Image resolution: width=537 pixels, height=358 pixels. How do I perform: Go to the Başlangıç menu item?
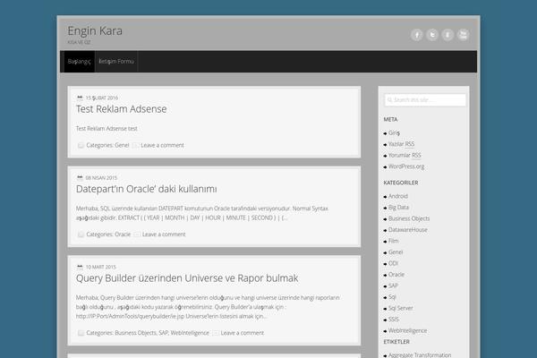[x=79, y=62]
